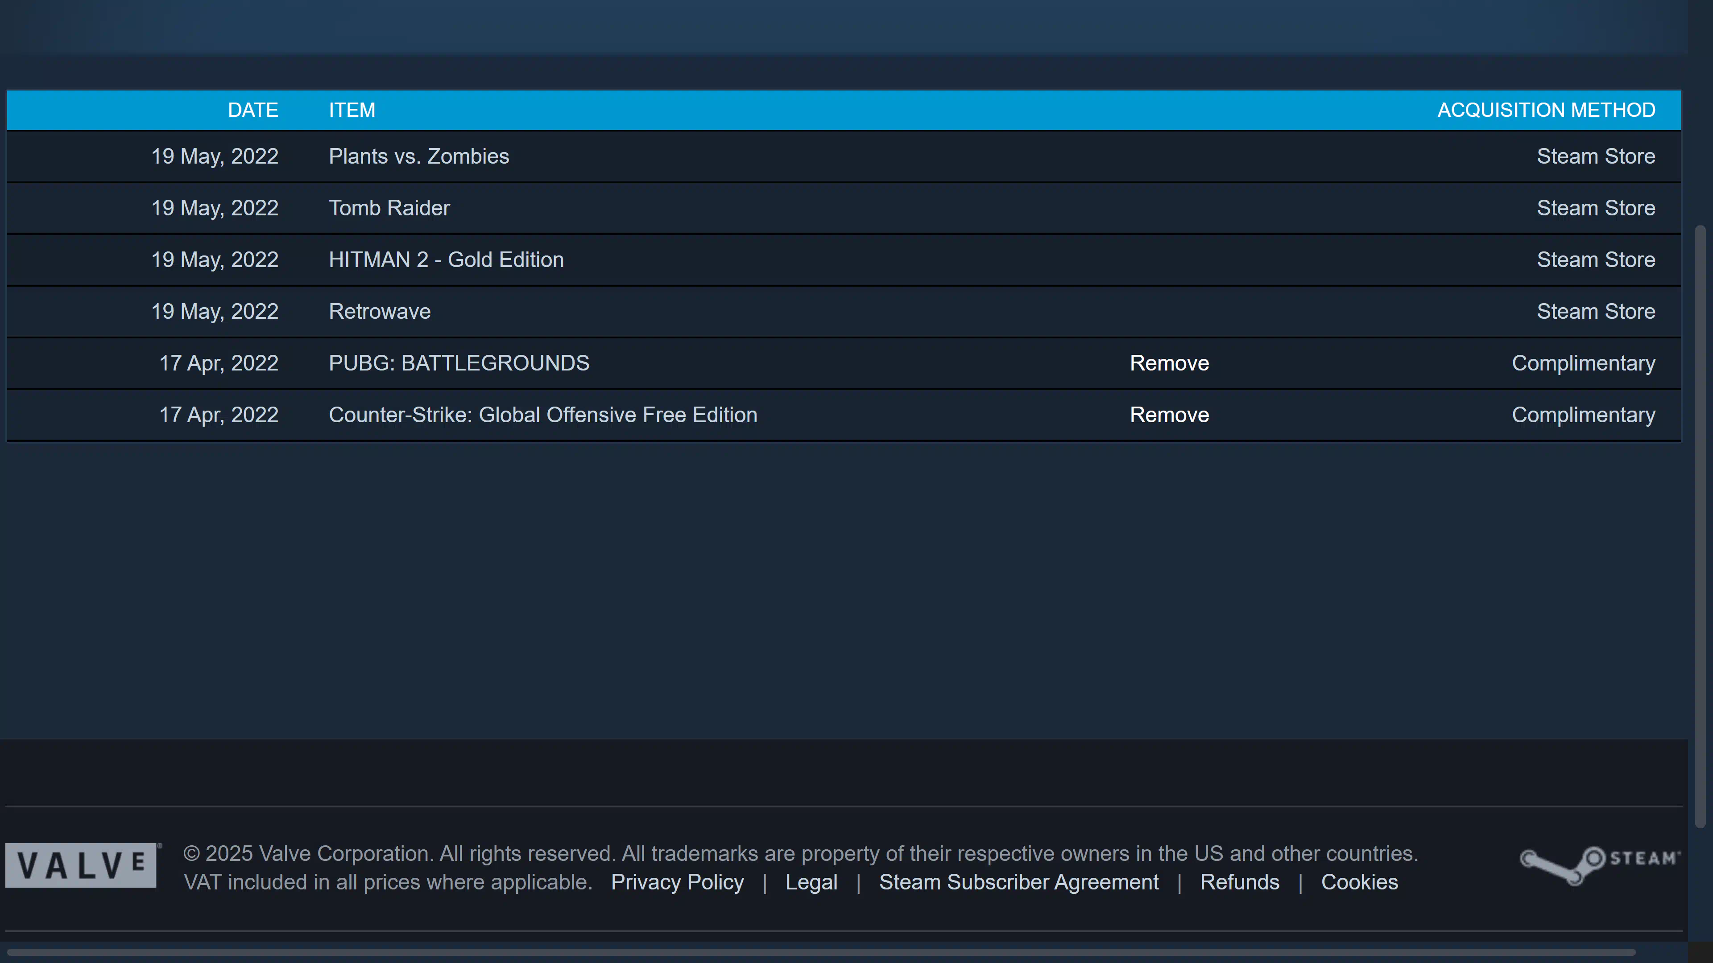Open the Legal link
This screenshot has height=963, width=1713.
(811, 882)
